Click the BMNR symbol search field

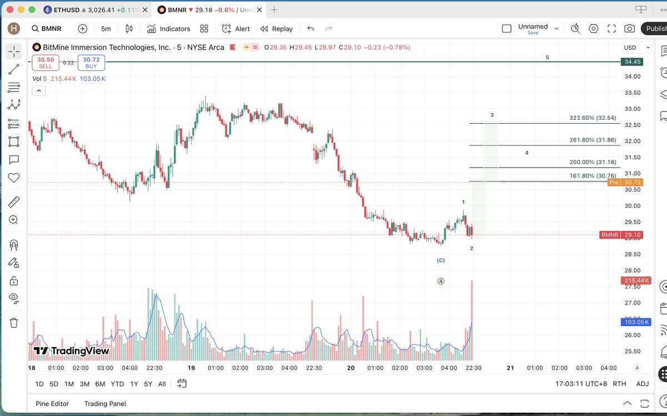click(x=47, y=29)
